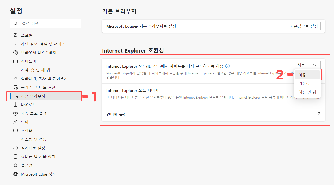Click the 인터넷 옵션 row
Image resolution: width=334 pixels, height=185 pixels.
click(214, 114)
